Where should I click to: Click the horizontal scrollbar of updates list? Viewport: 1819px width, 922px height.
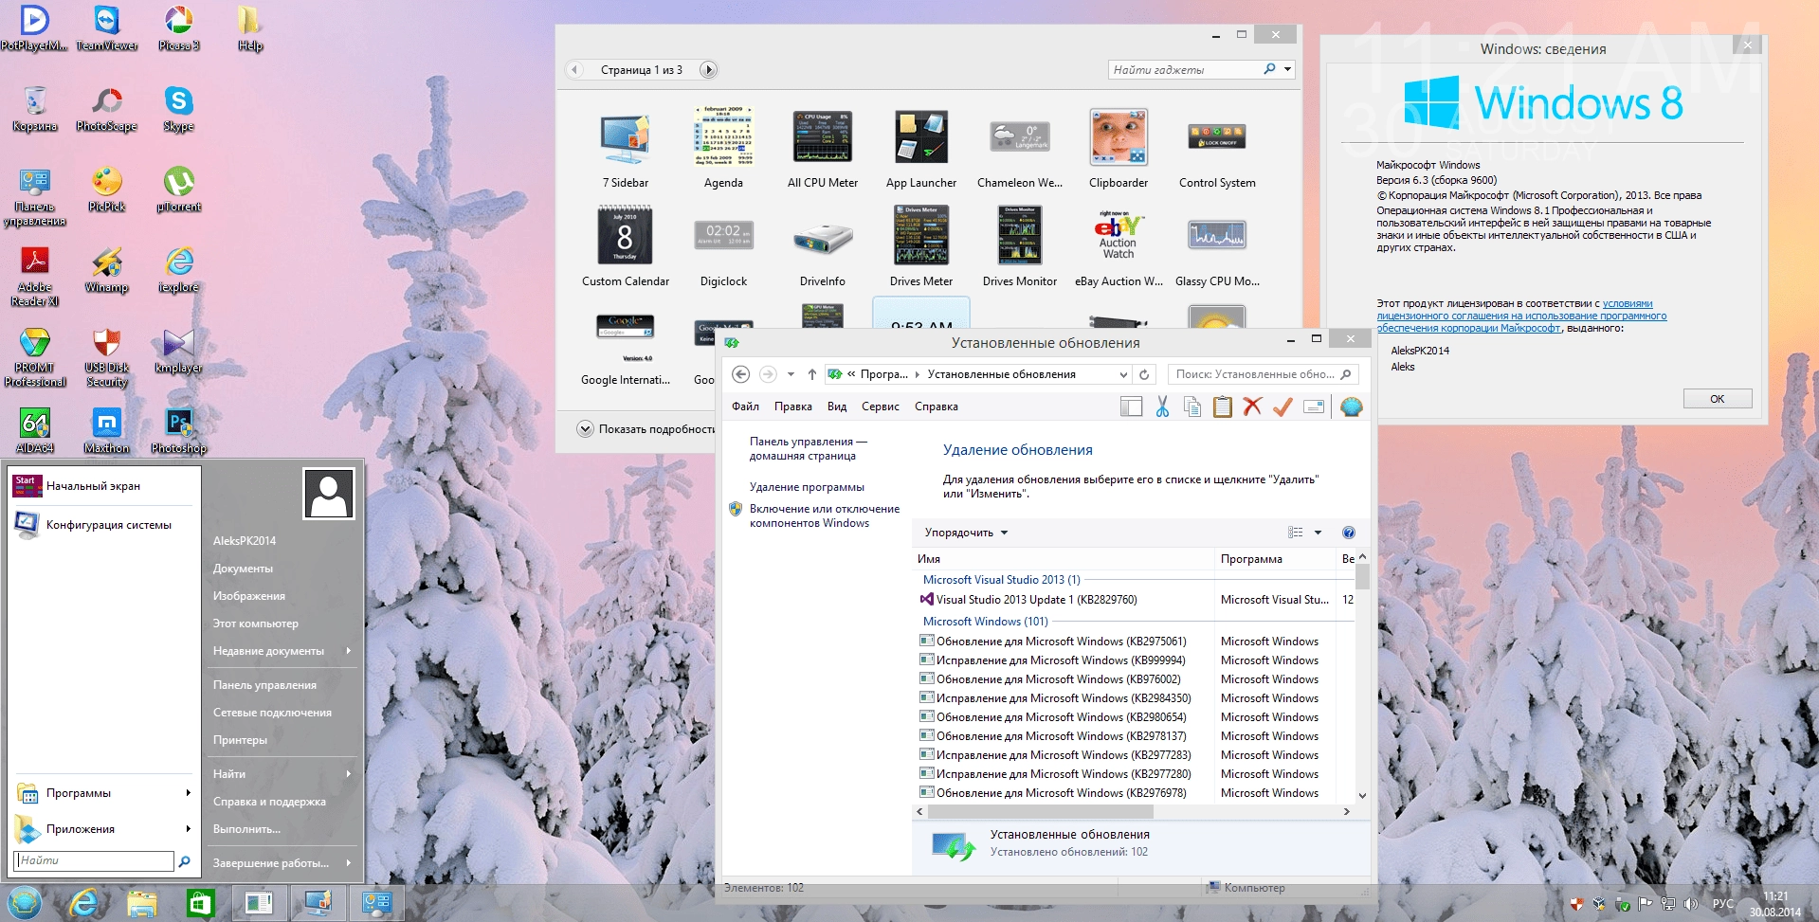(x=1040, y=812)
